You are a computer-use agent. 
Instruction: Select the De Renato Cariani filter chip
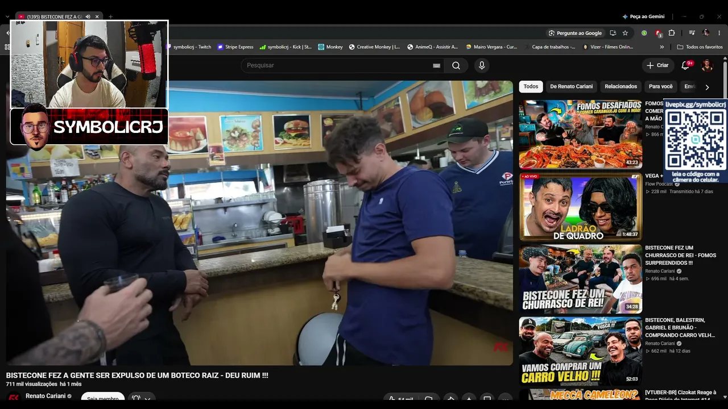(x=572, y=86)
